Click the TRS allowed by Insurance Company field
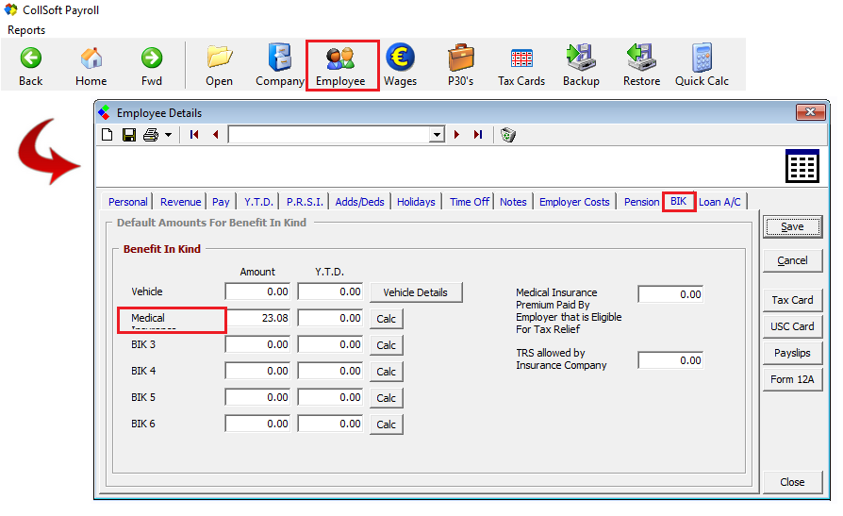Screen dimensions: 843x516 (x=670, y=360)
